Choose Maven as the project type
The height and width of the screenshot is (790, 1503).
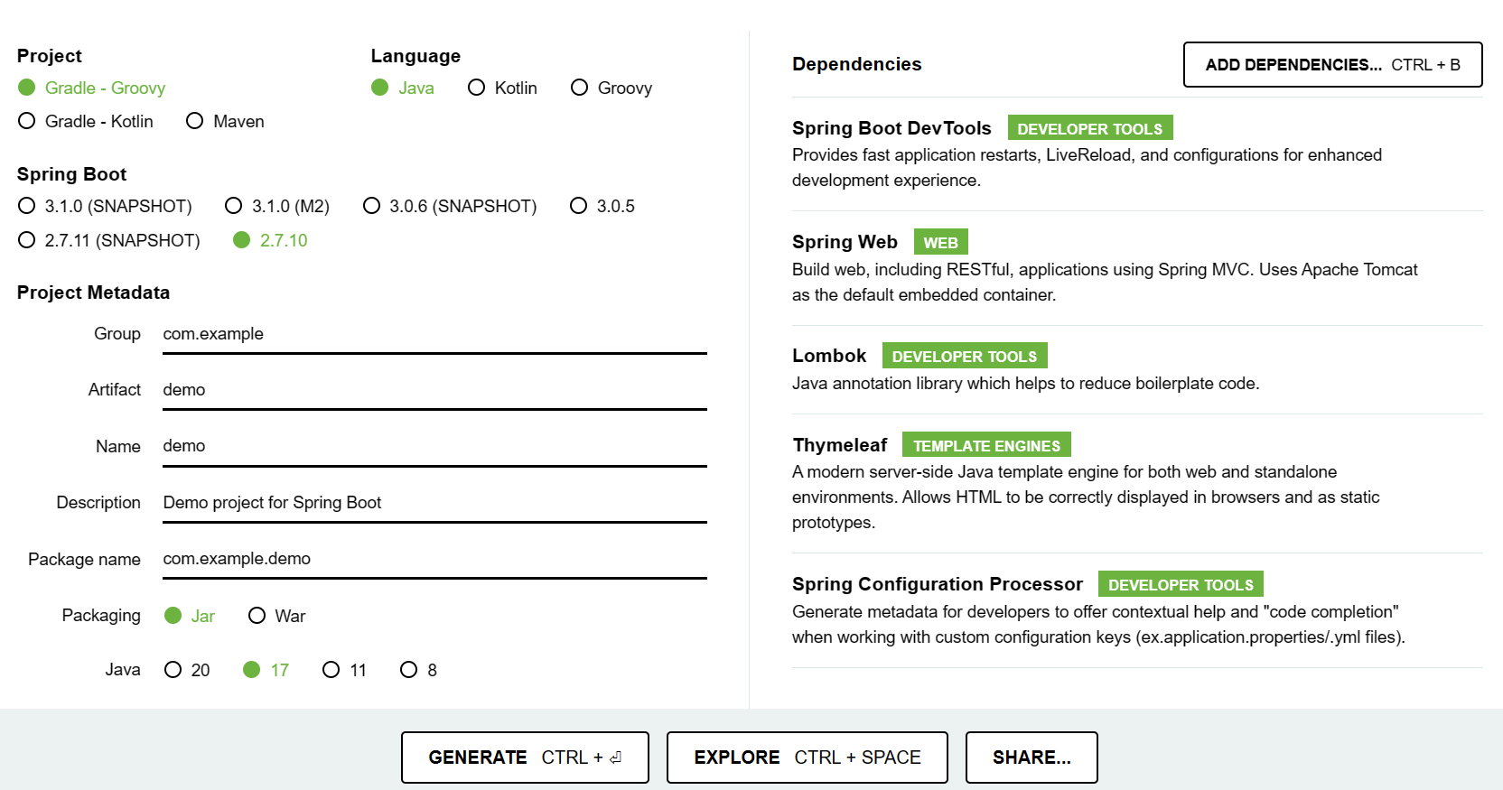click(x=225, y=121)
